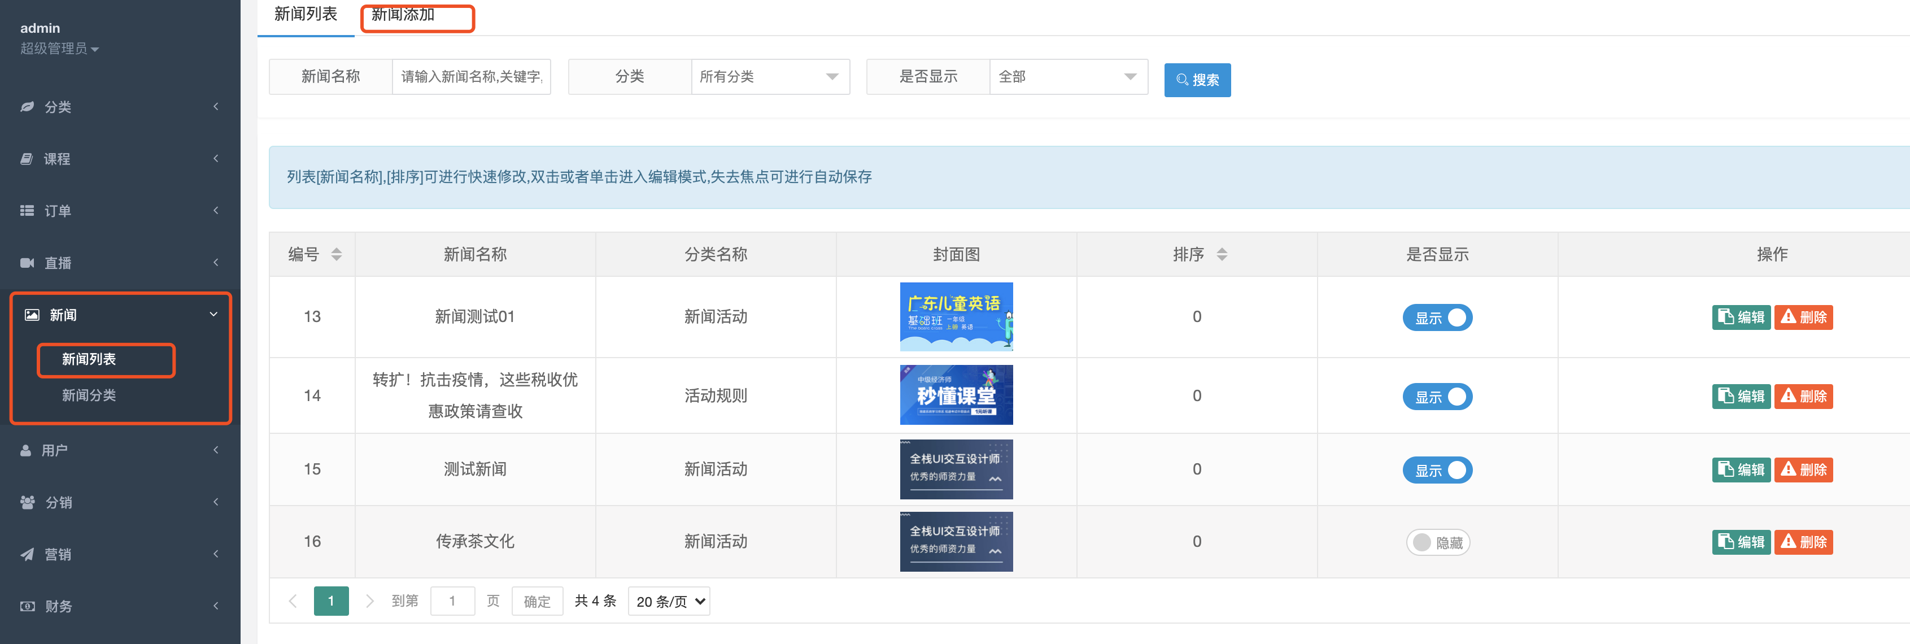
Task: Click 排序 value 0 for 新闻测试01
Action: point(1197,317)
